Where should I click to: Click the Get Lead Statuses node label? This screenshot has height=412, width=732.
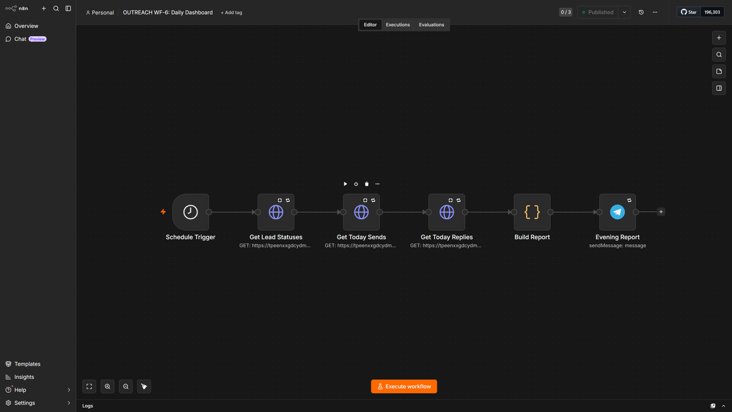click(276, 237)
